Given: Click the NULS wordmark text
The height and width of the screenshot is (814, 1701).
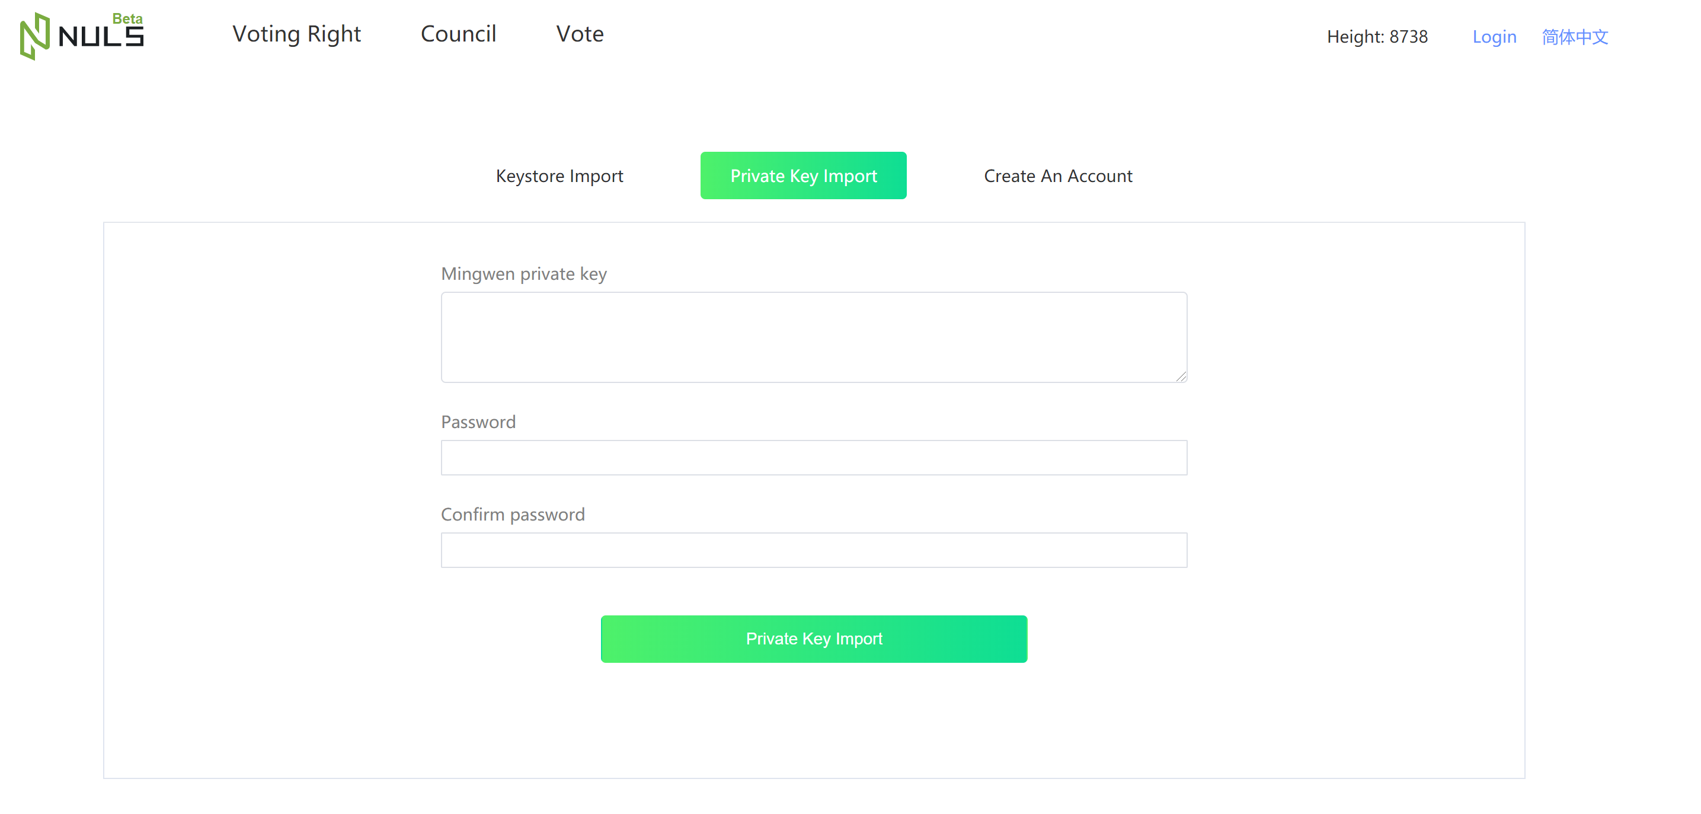Looking at the screenshot, I should click(x=101, y=37).
